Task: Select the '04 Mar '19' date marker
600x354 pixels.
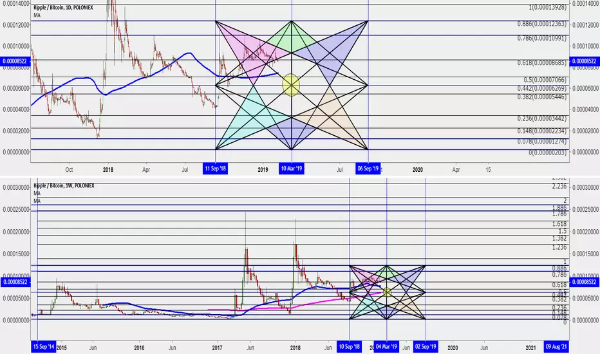Action: pyautogui.click(x=386, y=347)
